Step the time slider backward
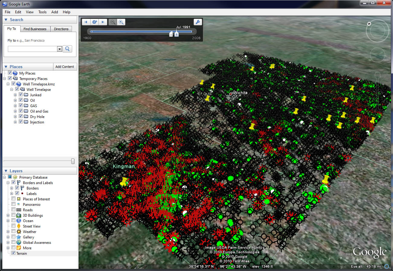Viewport: 393px width, 271px height. [86, 22]
